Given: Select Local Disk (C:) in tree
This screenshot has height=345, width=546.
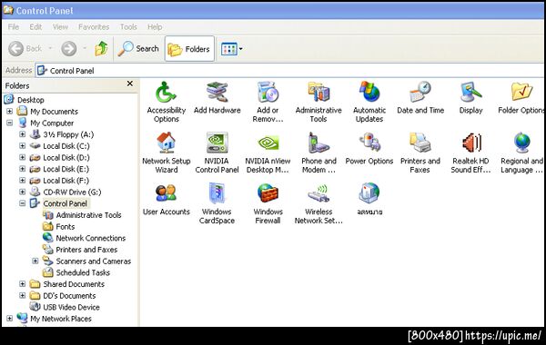Looking at the screenshot, I should coord(66,146).
